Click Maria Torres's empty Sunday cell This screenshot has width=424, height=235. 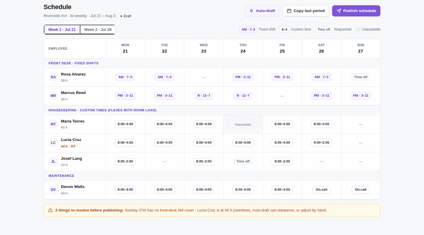[361, 125]
